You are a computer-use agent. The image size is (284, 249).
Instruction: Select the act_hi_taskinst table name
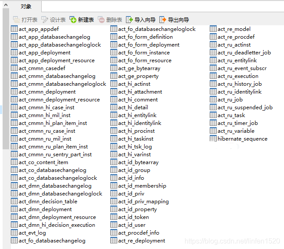(135, 139)
